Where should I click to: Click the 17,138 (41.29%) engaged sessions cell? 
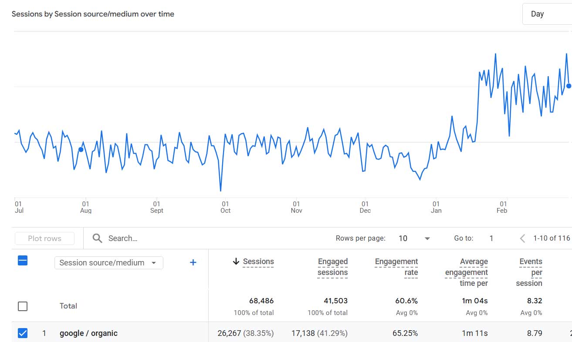[319, 333]
